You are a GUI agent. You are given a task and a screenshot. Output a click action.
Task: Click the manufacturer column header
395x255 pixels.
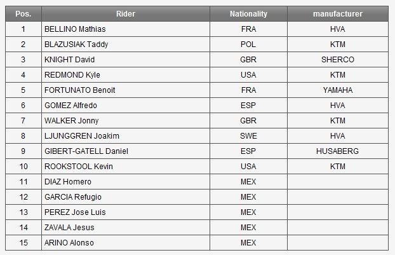pyautogui.click(x=337, y=13)
